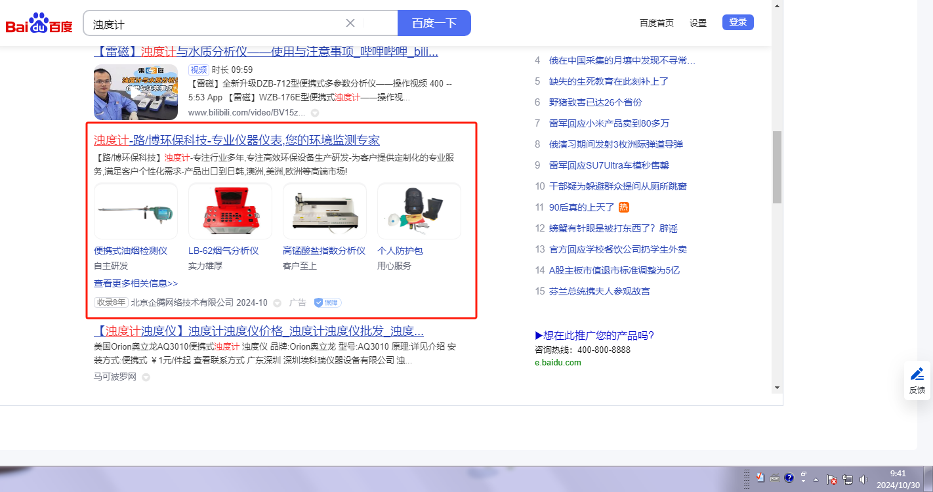Open hot search 雷军回应小米产品卖到80多万
The width and height of the screenshot is (933, 492).
(610, 123)
